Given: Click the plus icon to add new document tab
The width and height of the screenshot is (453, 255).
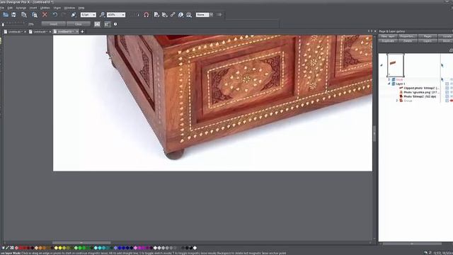Looking at the screenshot, I should point(82,31).
